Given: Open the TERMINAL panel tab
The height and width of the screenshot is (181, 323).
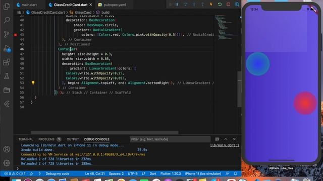Looking at the screenshot, I should click(26, 139).
